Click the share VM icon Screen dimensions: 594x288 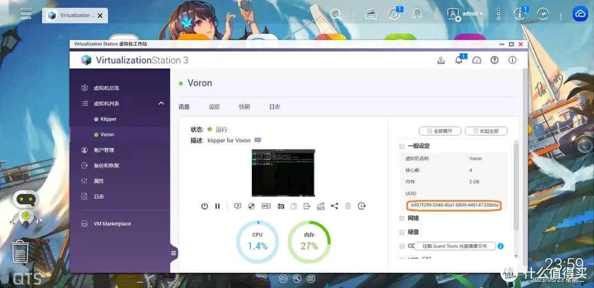[x=334, y=206]
